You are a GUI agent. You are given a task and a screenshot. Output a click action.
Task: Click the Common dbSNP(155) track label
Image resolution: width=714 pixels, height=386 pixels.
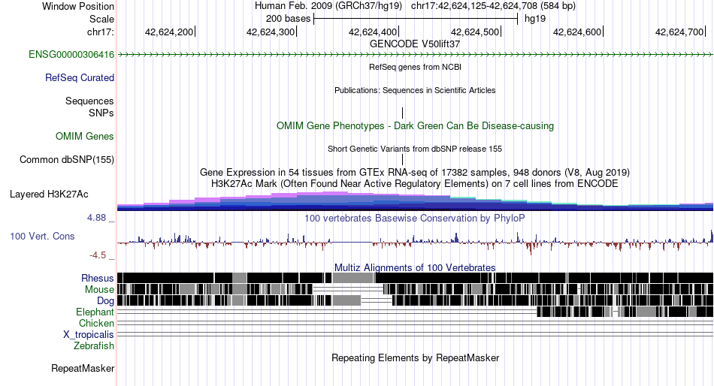[x=67, y=160]
